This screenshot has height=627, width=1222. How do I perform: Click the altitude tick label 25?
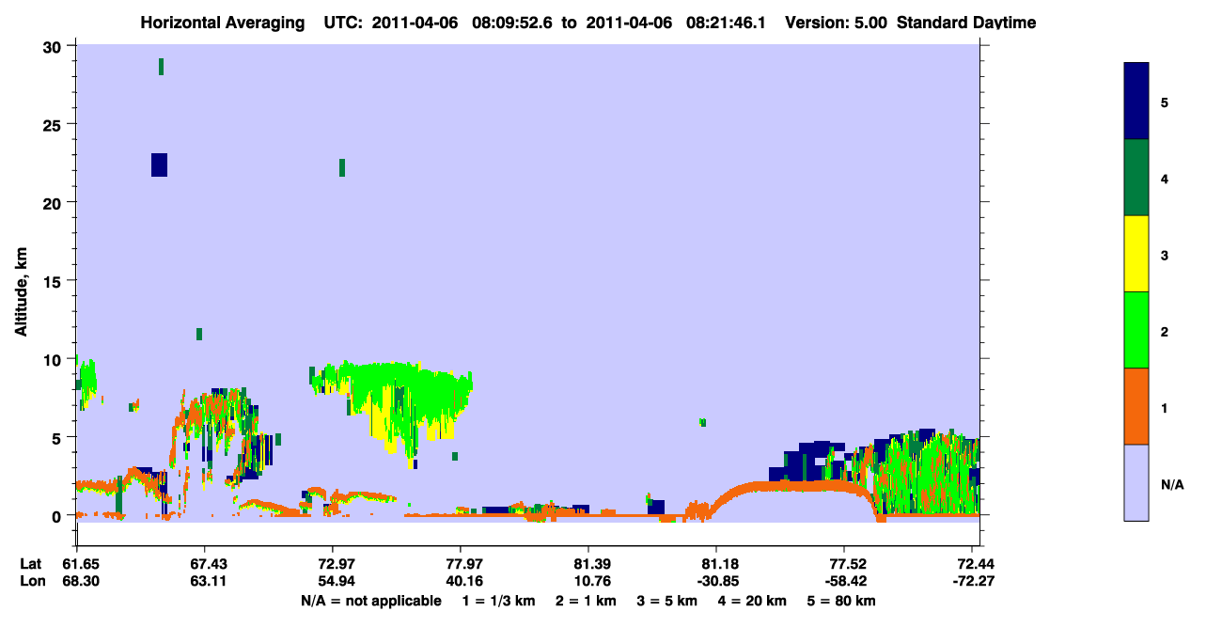tap(55, 124)
